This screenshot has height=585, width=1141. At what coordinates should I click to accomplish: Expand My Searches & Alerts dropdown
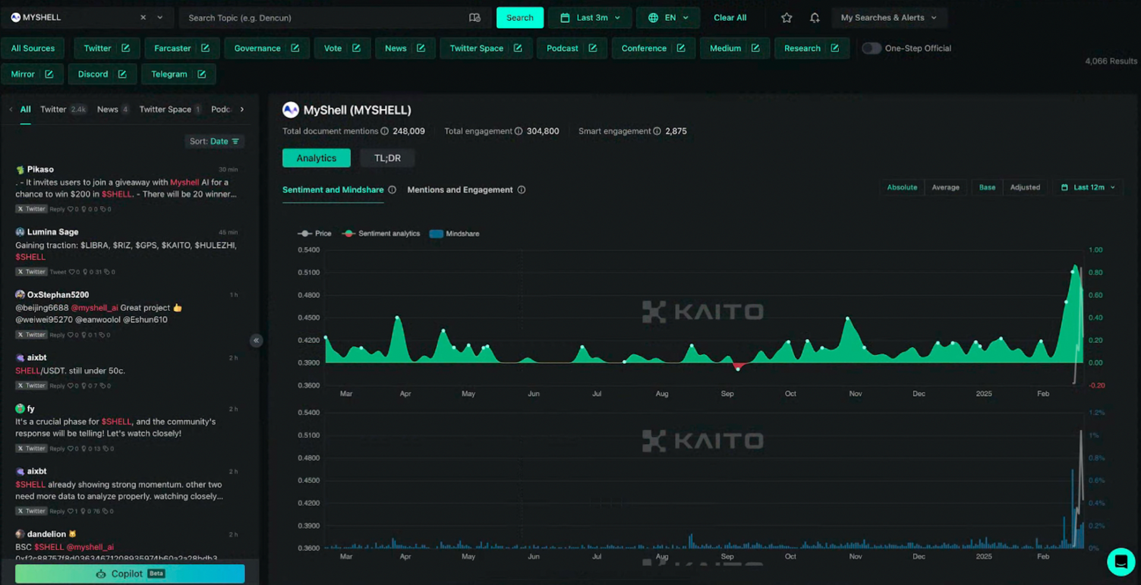pyautogui.click(x=889, y=18)
